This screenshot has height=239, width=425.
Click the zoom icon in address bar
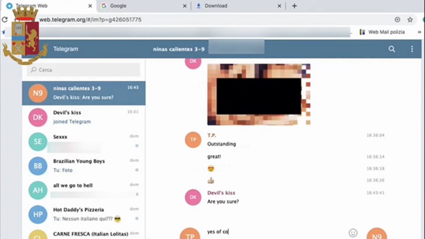point(397,20)
